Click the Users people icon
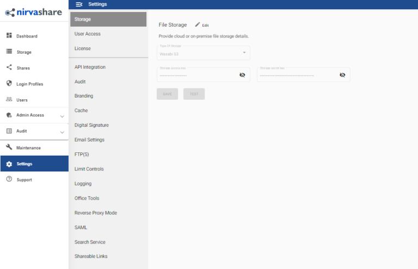 9,100
